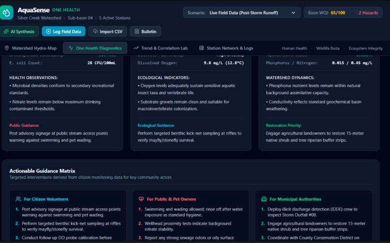This screenshot has height=243, width=390.
Task: Click the cloud upload icon in Import CSV
Action: [x=95, y=31]
